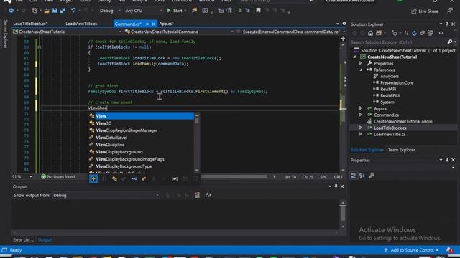Collapse the if-block at line 59

(x=40, y=47)
